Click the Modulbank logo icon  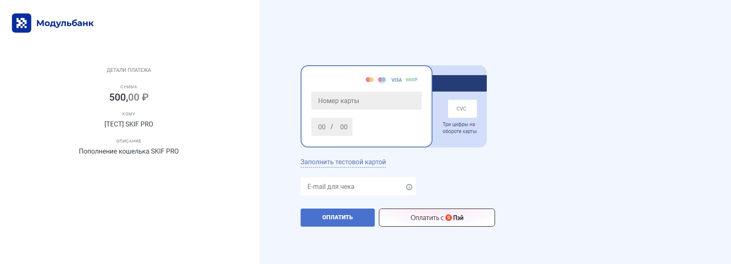pos(21,23)
